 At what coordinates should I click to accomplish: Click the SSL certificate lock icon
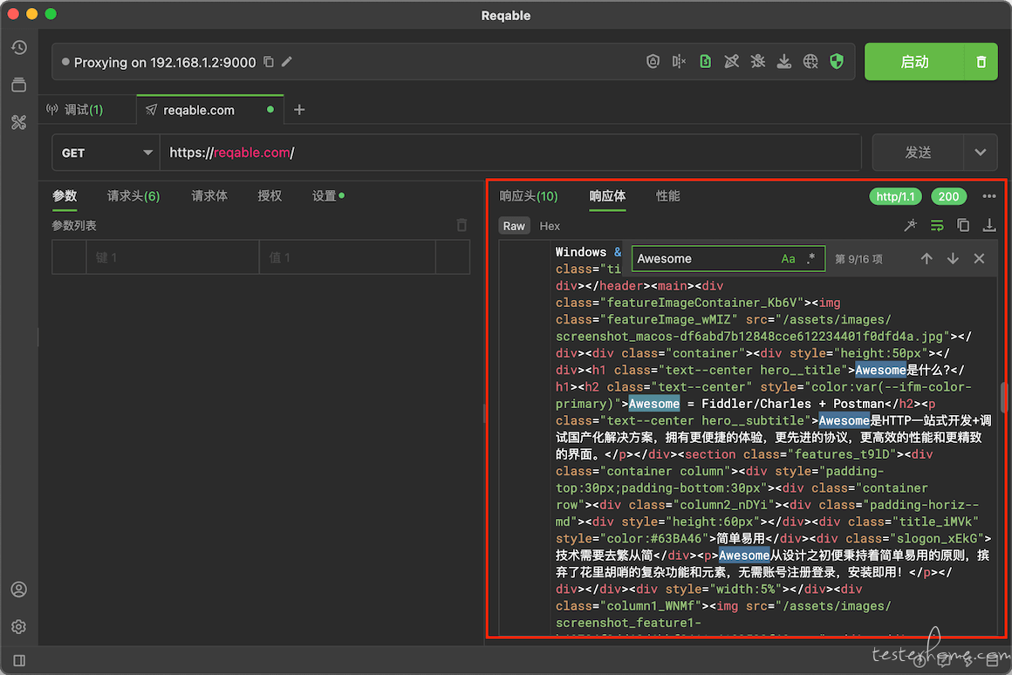pyautogui.click(x=653, y=61)
